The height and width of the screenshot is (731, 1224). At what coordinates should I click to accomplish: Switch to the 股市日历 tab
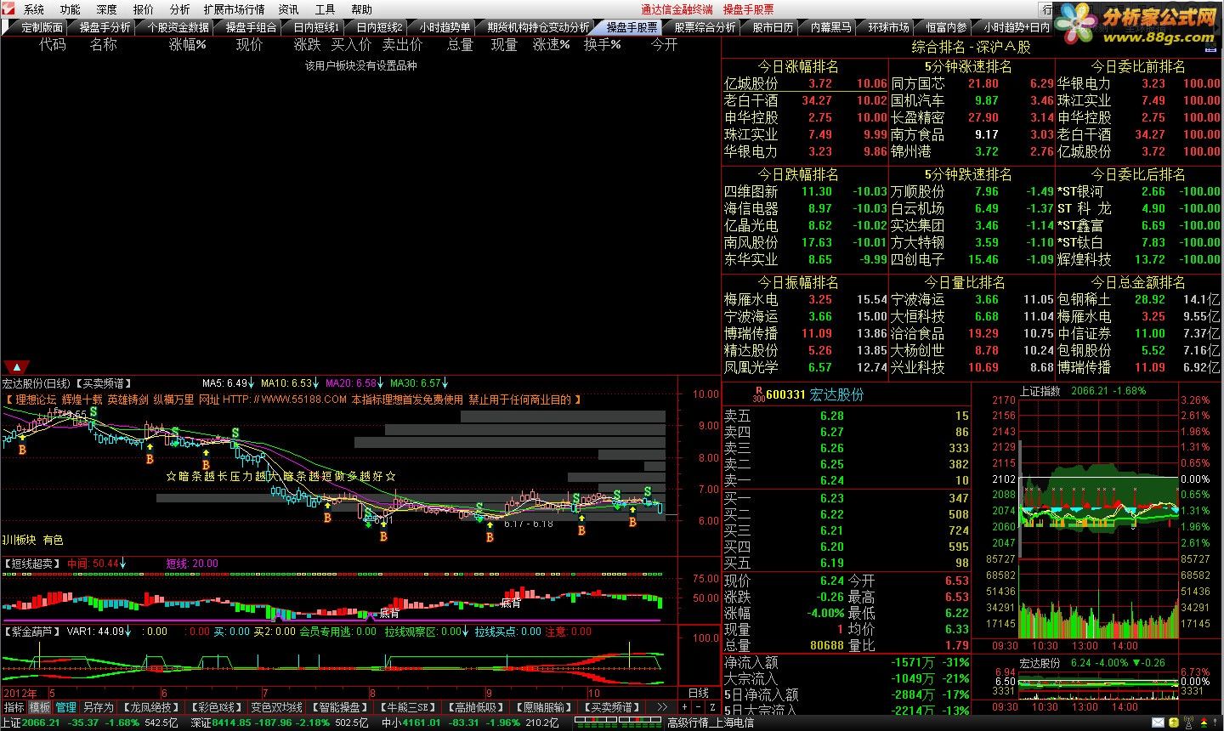tap(773, 27)
